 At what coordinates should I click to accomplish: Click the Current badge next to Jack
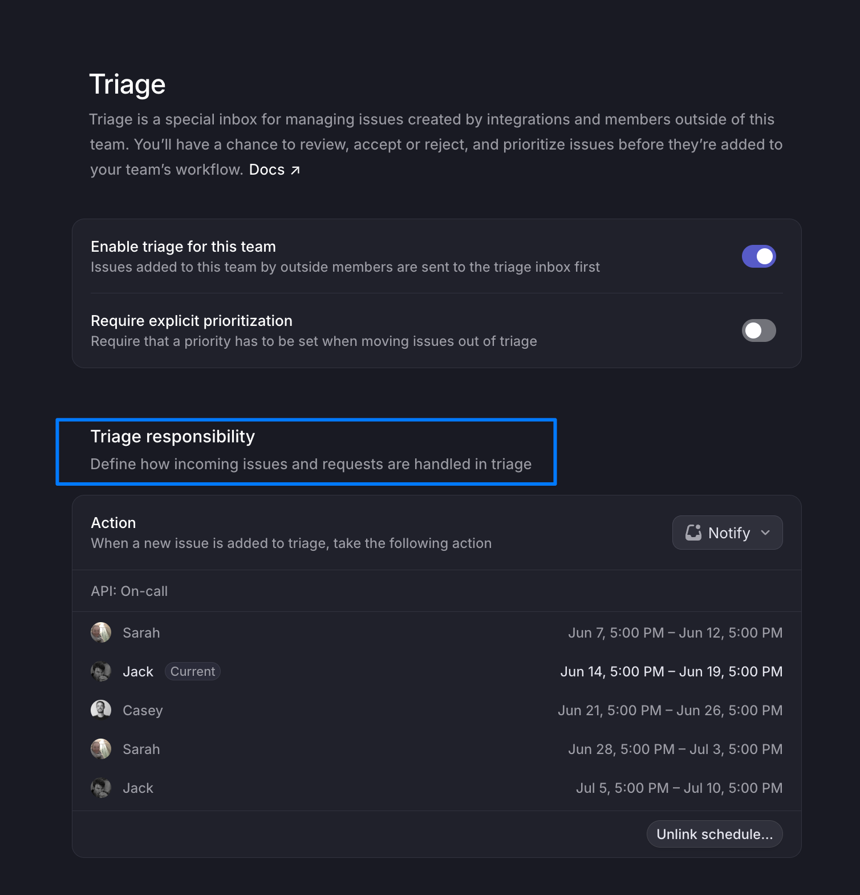(x=193, y=671)
